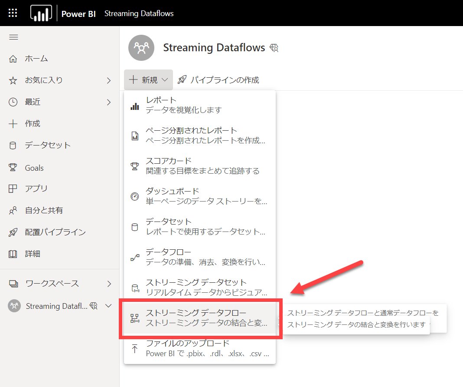This screenshot has width=463, height=387.
Task: Expand the ワークスペース flyout chevron
Action: (109, 284)
